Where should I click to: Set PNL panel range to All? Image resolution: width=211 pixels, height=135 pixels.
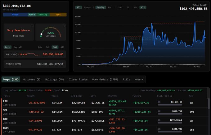click(62, 47)
